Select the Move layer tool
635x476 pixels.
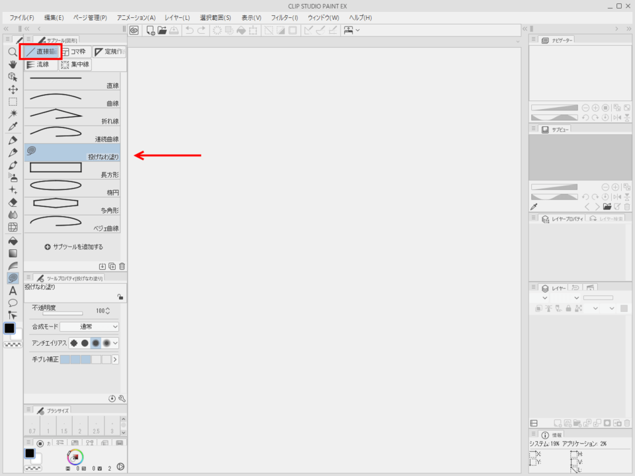click(x=13, y=89)
